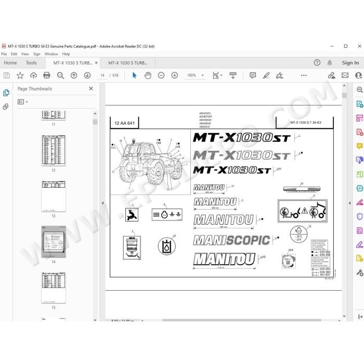This screenshot has width=364, height=364.
Task: Open the zoom level dropdown at 100%
Action: 202,75
